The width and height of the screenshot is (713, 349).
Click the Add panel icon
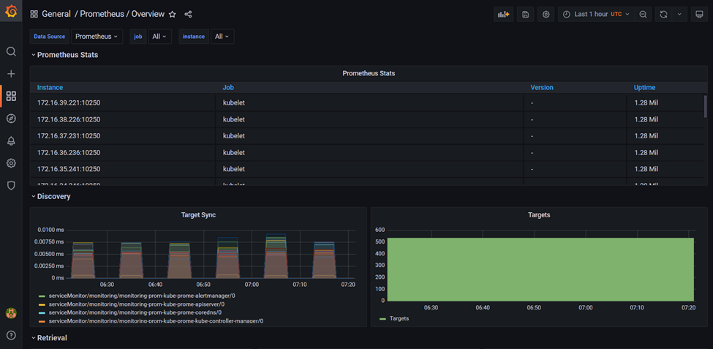503,14
